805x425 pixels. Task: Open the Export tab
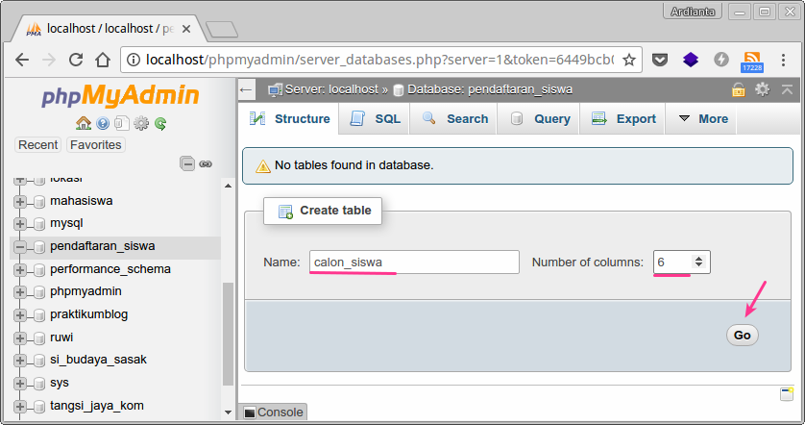pos(623,119)
